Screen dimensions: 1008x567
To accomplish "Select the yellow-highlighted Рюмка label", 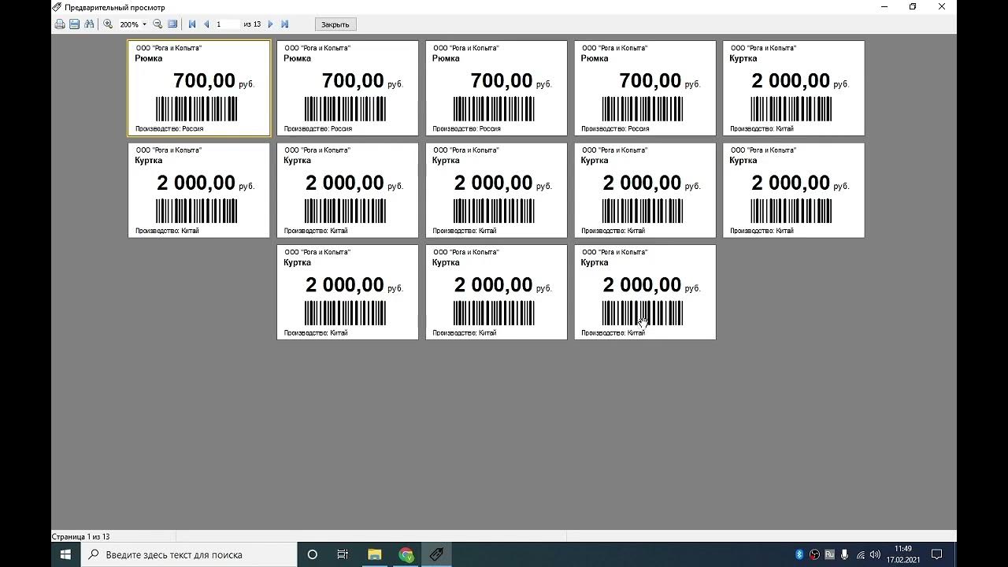I will [198, 88].
